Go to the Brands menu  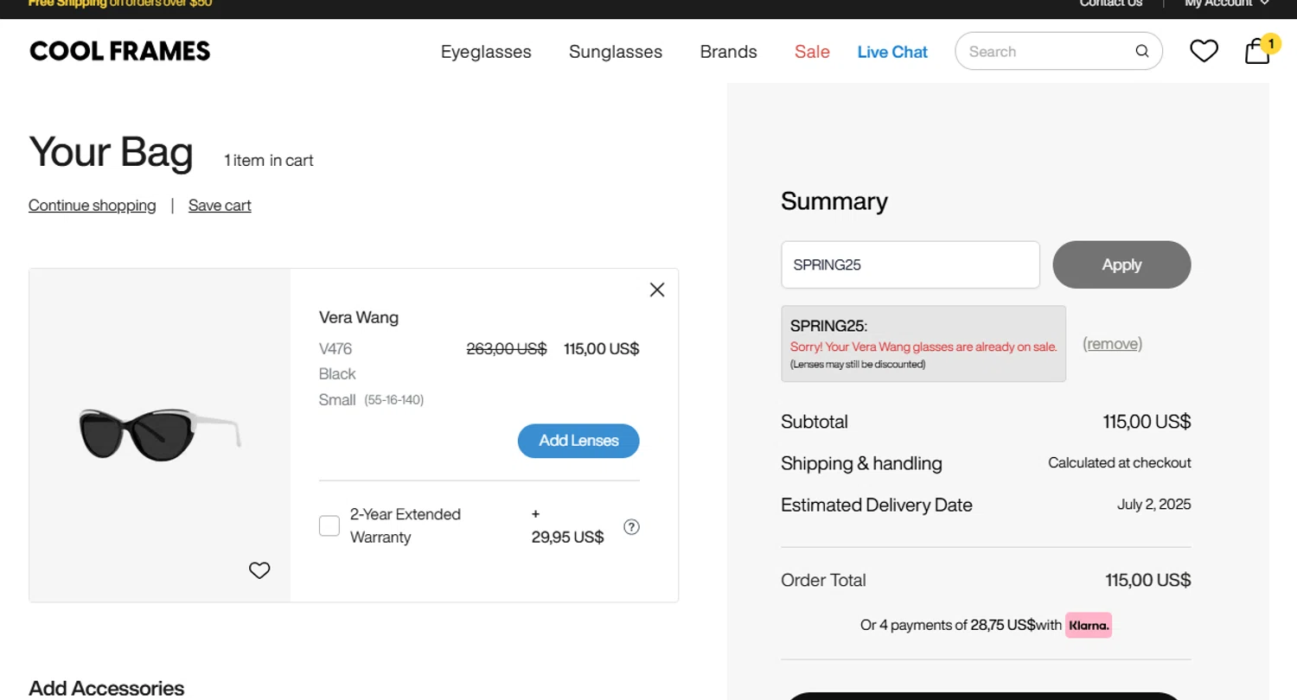pos(728,52)
